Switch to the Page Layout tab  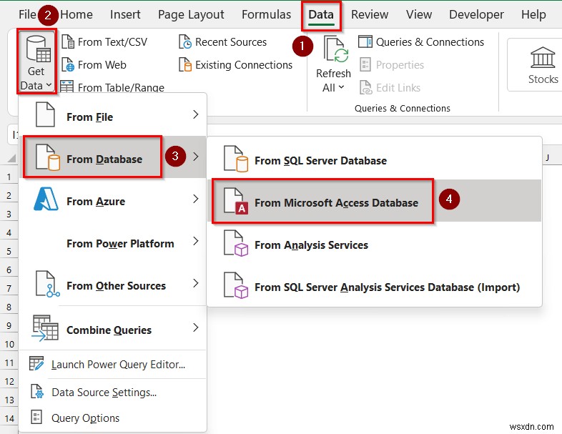point(191,14)
